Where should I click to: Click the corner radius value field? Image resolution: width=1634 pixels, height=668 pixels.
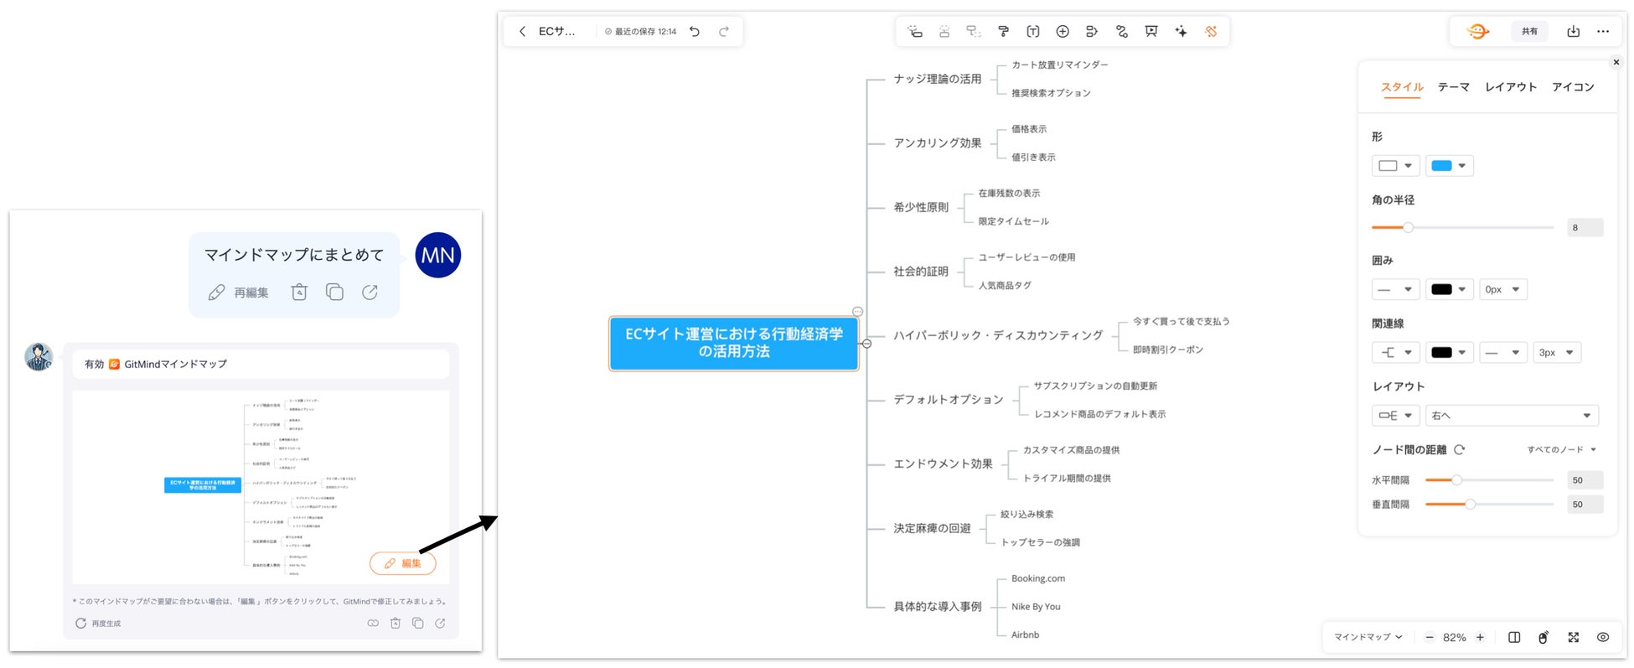(x=1585, y=228)
